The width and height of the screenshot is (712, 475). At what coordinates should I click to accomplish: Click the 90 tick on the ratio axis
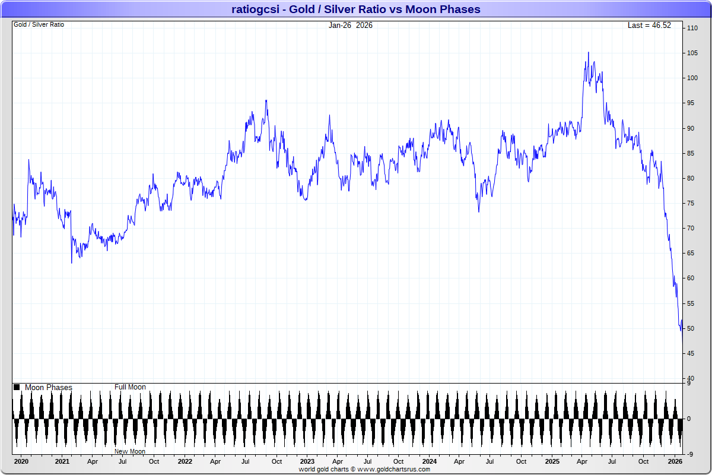(691, 128)
